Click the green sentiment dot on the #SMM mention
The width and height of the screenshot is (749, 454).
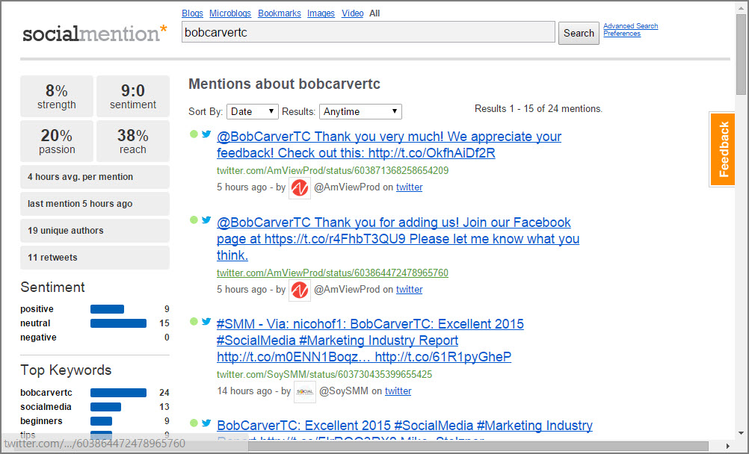(x=194, y=322)
